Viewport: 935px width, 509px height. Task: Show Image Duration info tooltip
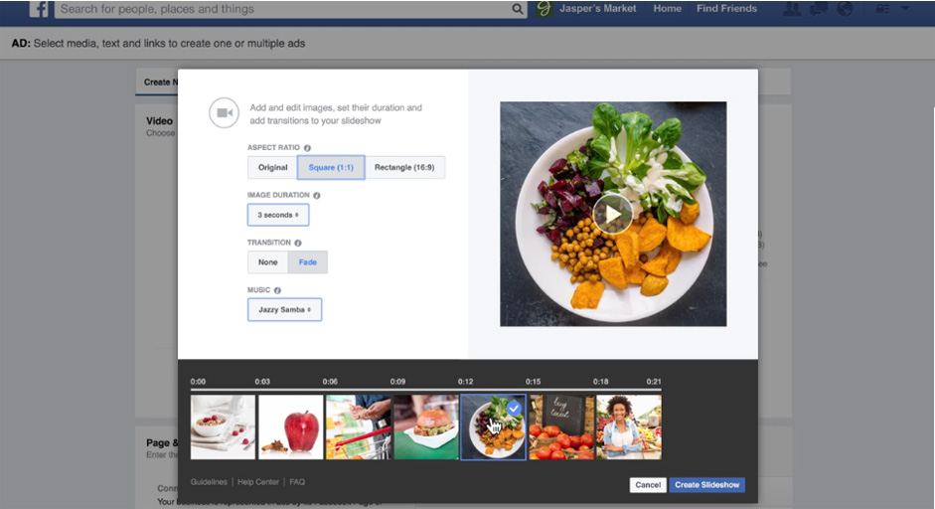(317, 195)
